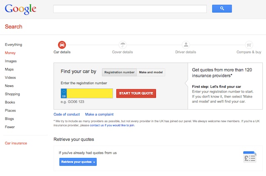Click the red Search heading

click(14, 27)
